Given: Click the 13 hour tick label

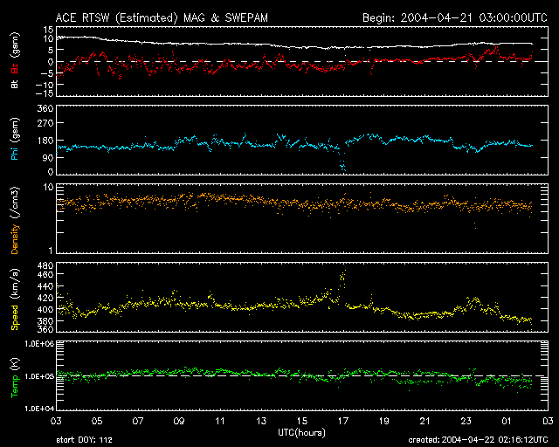Looking at the screenshot, I should (261, 422).
